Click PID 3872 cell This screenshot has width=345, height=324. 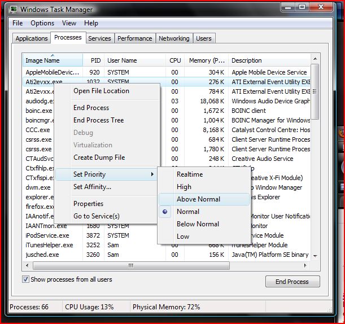[x=93, y=235]
